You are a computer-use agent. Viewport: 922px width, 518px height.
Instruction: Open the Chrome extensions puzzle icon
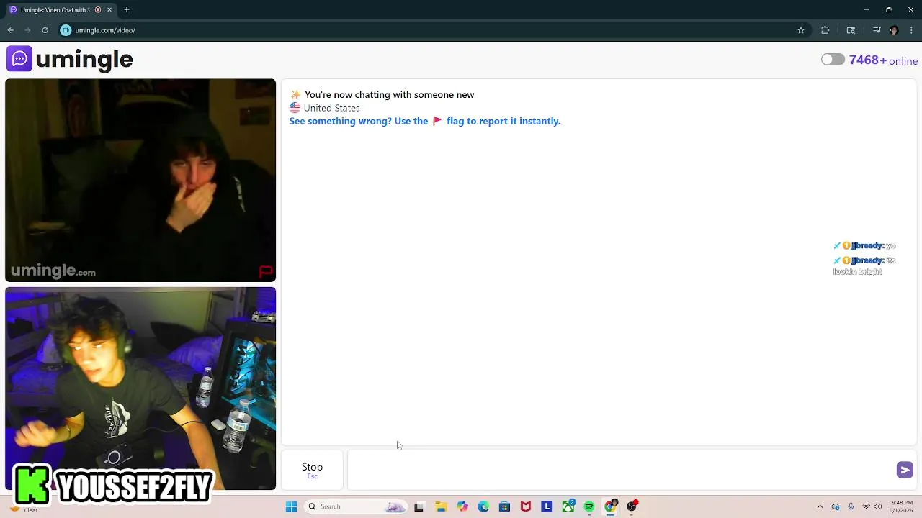825,30
